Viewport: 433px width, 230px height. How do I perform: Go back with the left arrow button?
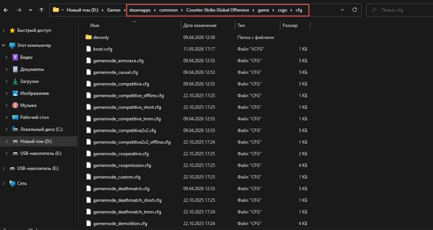(6, 10)
